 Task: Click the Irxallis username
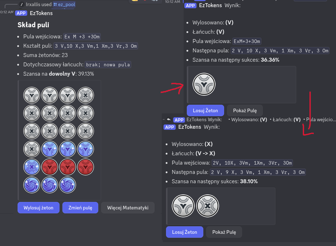point(33,4)
